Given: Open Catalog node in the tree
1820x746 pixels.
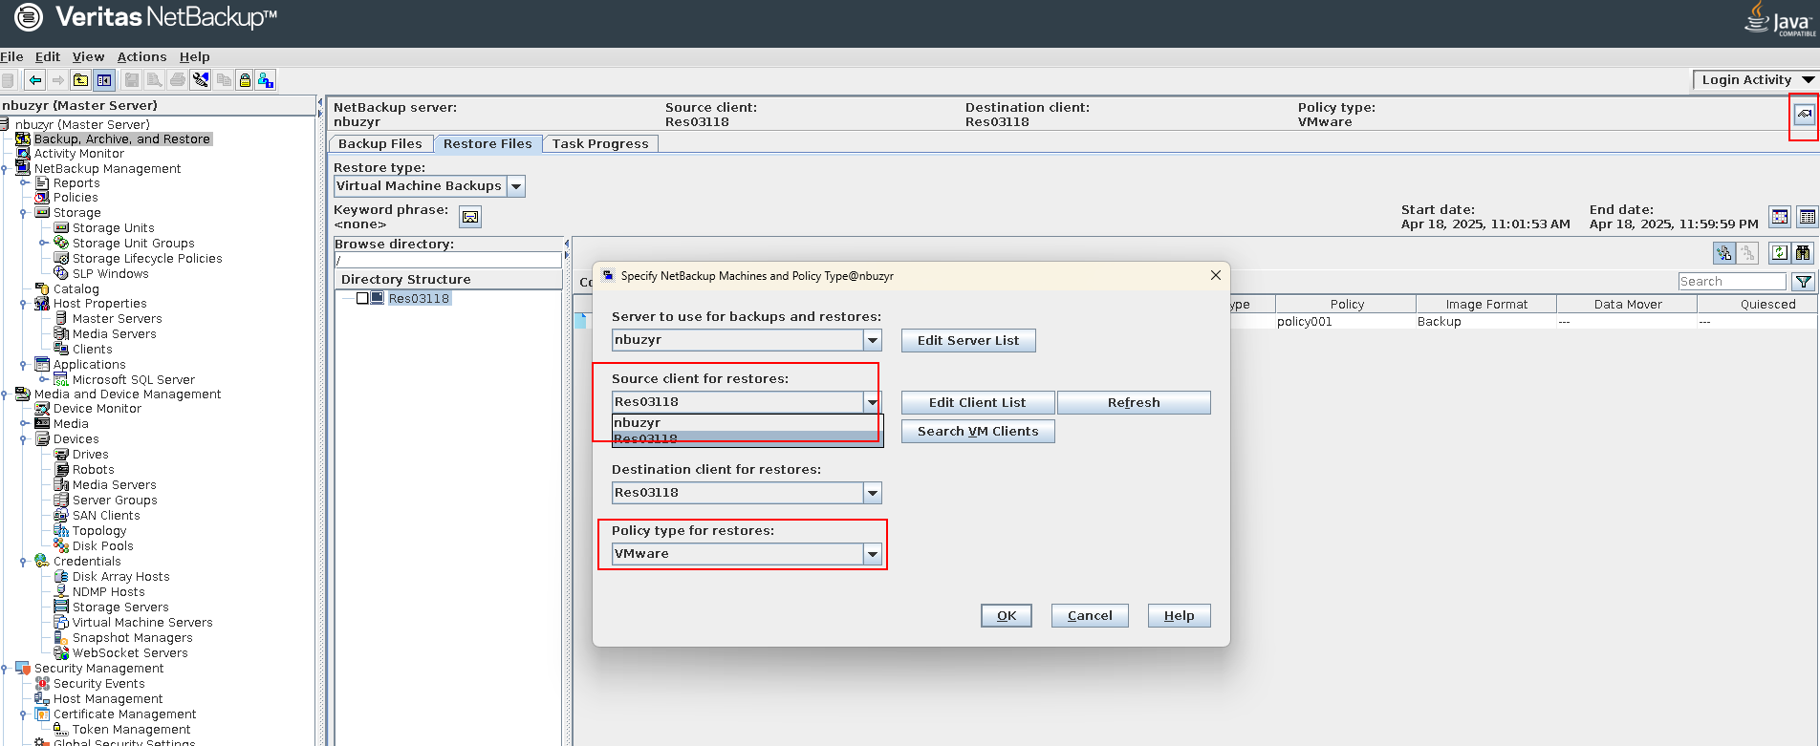Looking at the screenshot, I should [x=76, y=289].
